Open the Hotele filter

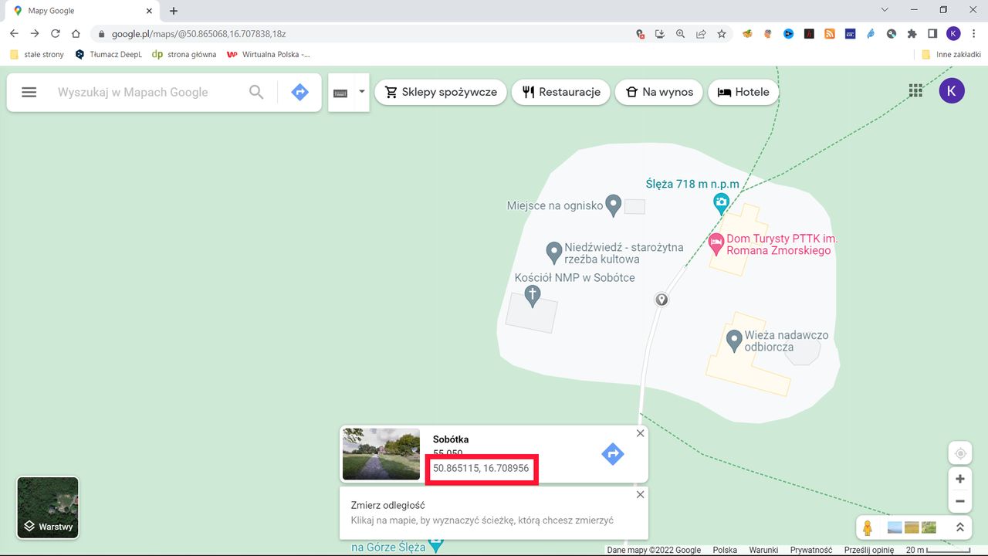pos(743,92)
